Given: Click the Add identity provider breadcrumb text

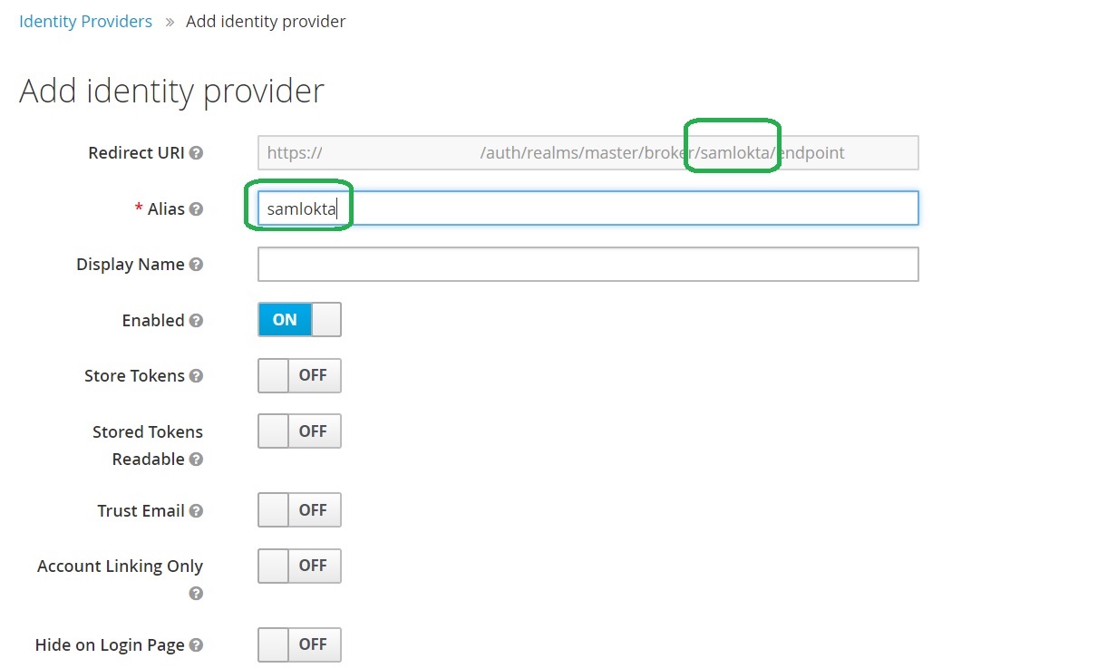Looking at the screenshot, I should tap(265, 21).
